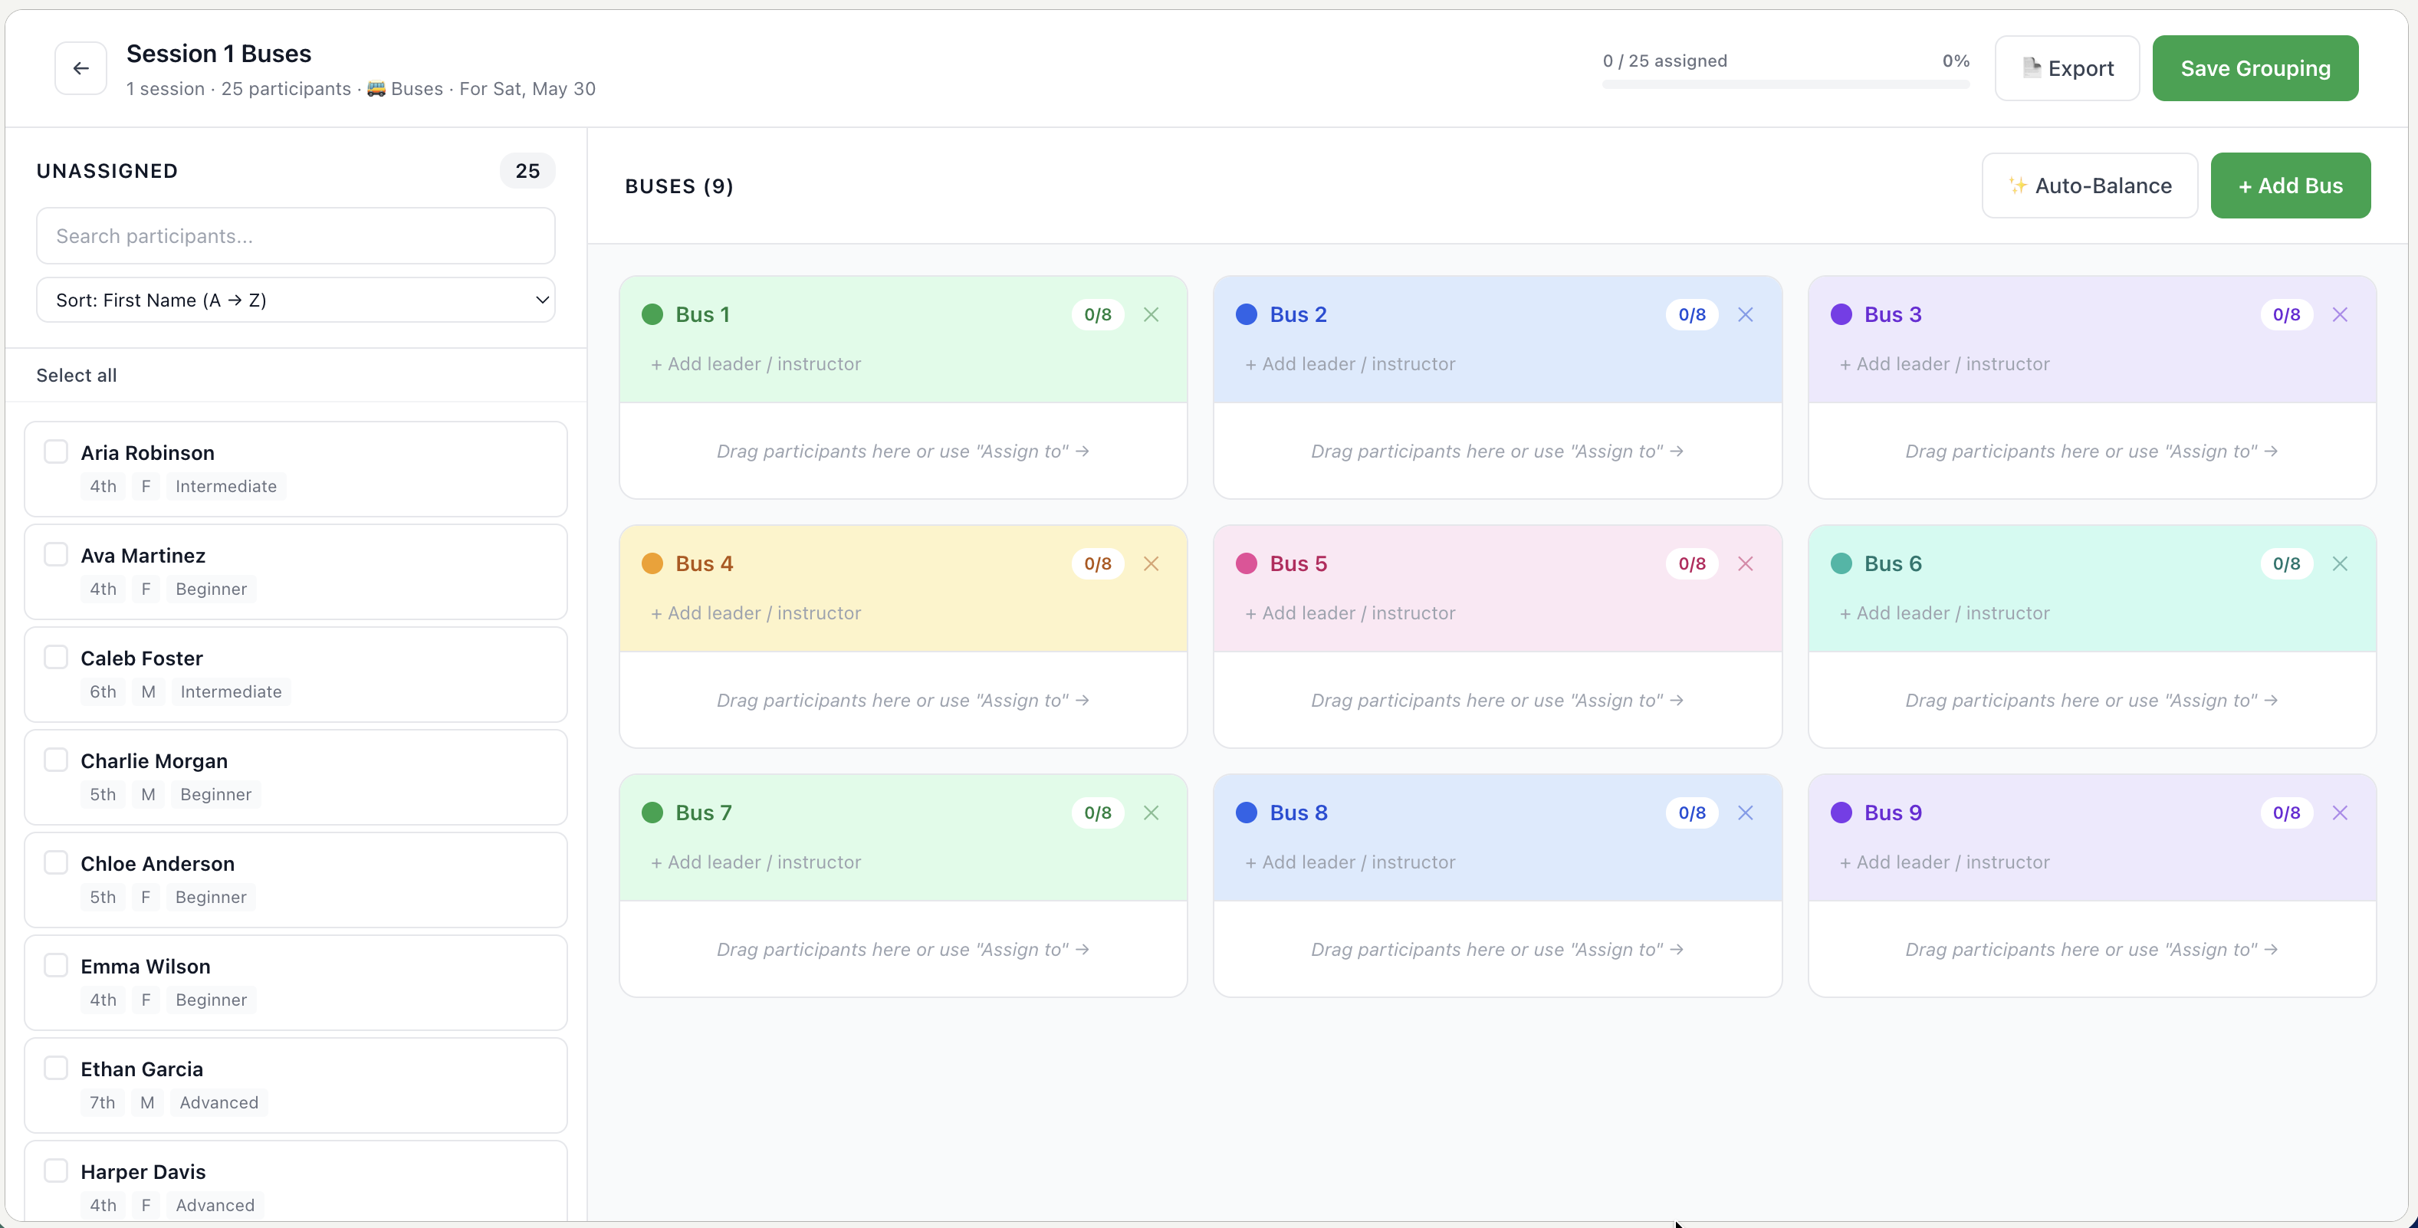Remove Bus 2 with its X icon
2418x1228 pixels.
1745,314
